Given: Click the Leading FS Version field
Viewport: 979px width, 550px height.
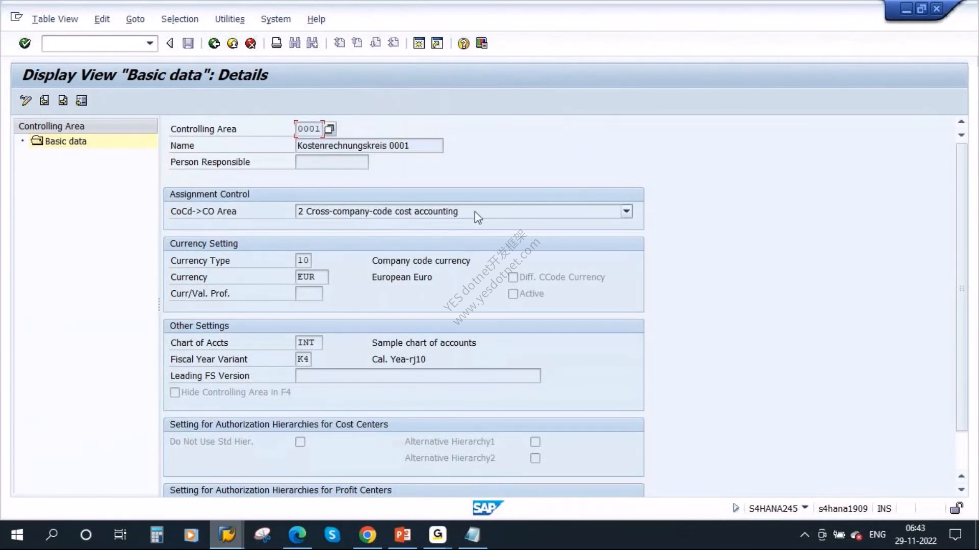Looking at the screenshot, I should [418, 376].
